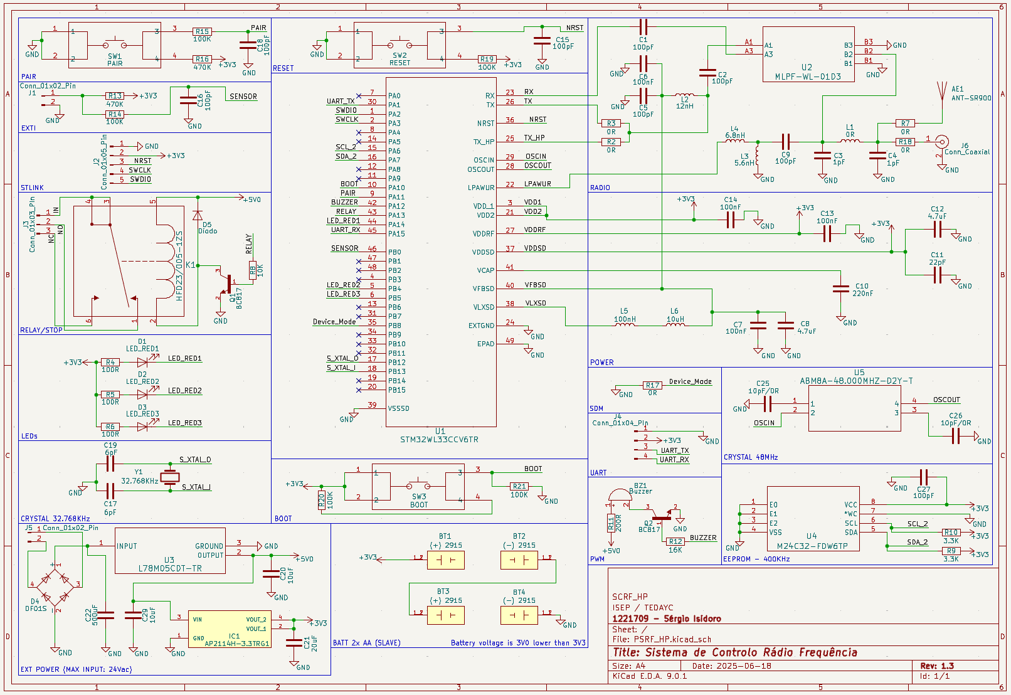The image size is (1011, 695).
Task: Select the L6 10uH inductor symbol
Action: pos(675,324)
